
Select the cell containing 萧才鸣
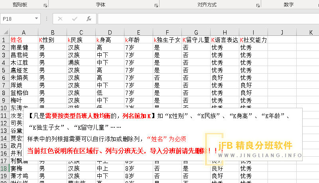tap(24, 176)
